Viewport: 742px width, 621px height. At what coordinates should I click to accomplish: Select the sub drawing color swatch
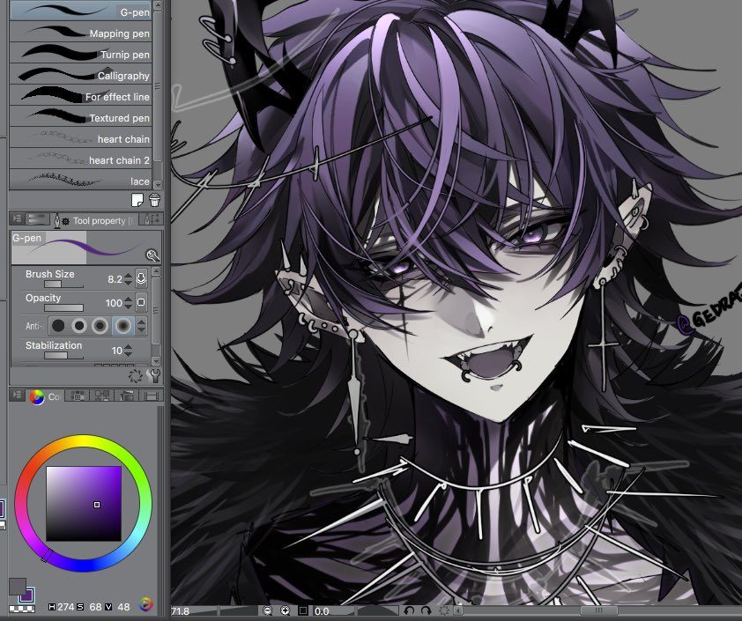click(x=29, y=596)
